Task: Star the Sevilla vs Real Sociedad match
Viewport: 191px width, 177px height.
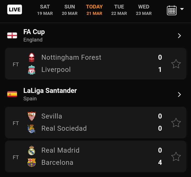Action: tap(176, 123)
